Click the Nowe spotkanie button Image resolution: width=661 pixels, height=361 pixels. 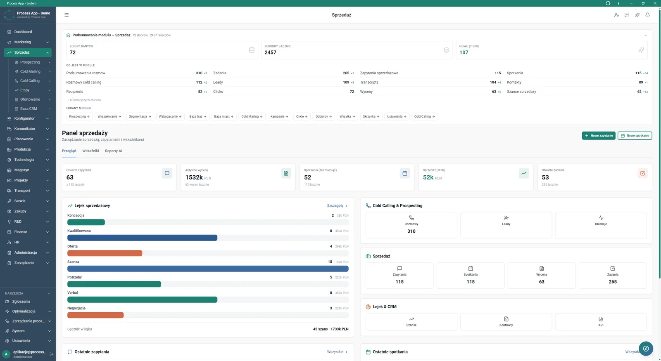coord(635,136)
